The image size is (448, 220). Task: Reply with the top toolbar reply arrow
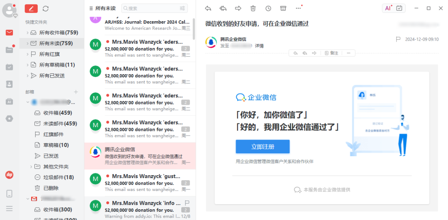click(x=208, y=8)
